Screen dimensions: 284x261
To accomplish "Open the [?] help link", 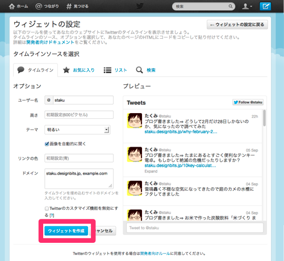I will (x=52, y=216).
